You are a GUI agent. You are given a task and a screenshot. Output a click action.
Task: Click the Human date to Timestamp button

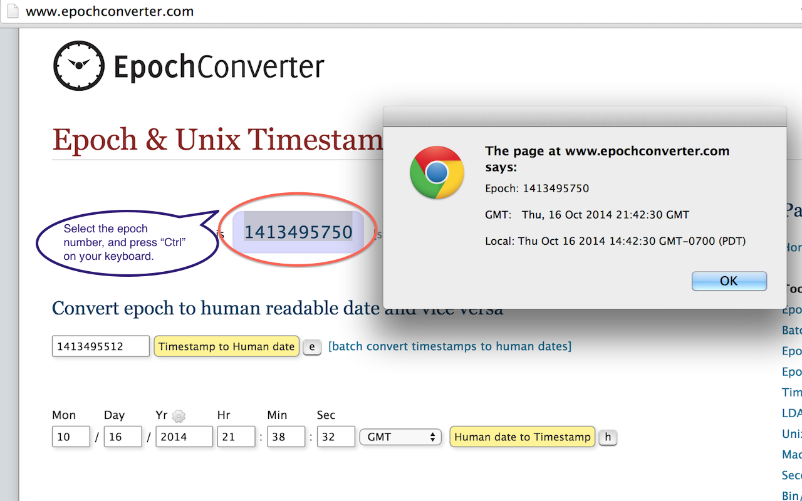(523, 437)
